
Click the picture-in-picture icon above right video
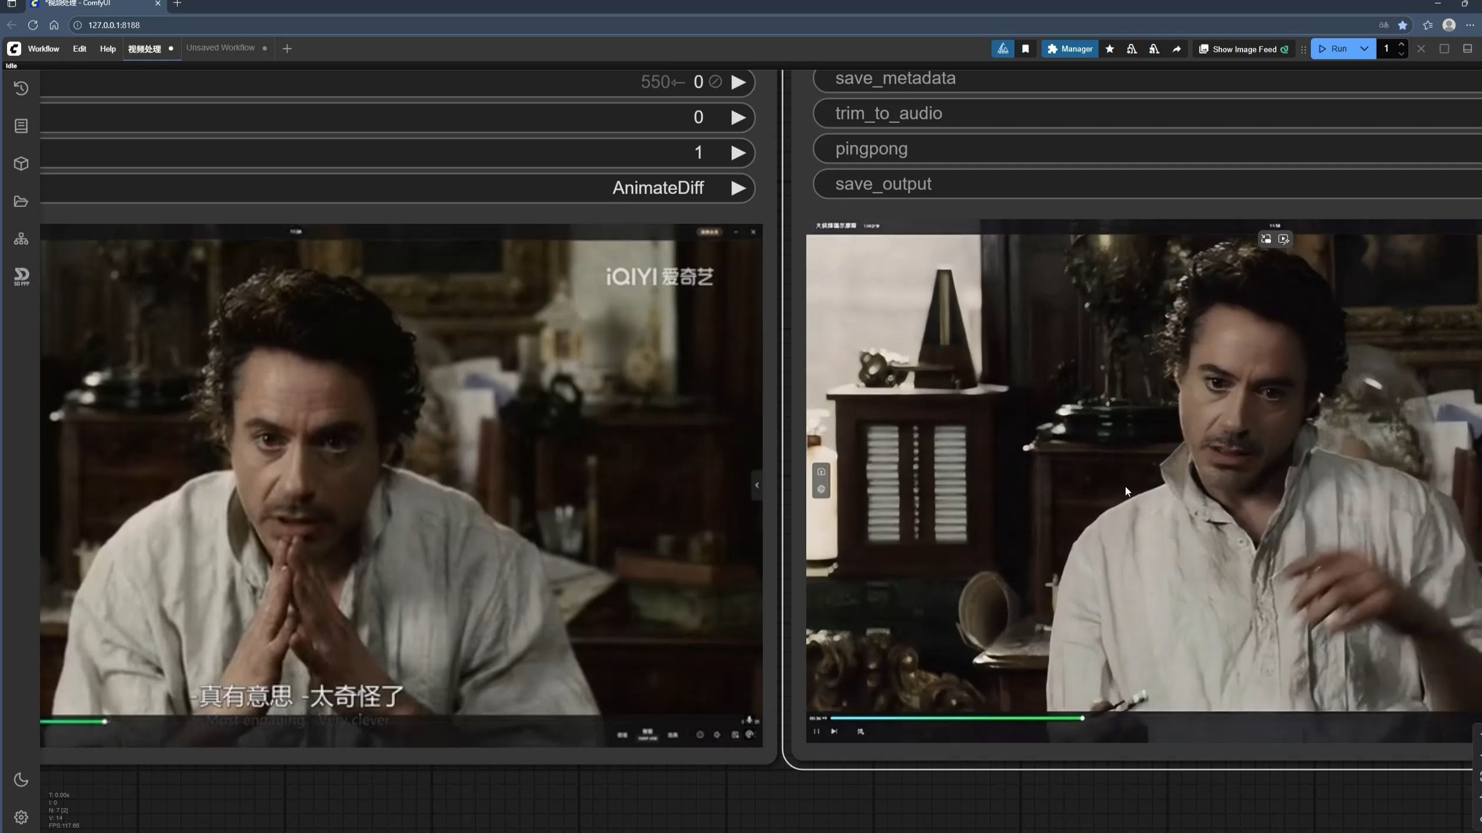point(1266,239)
